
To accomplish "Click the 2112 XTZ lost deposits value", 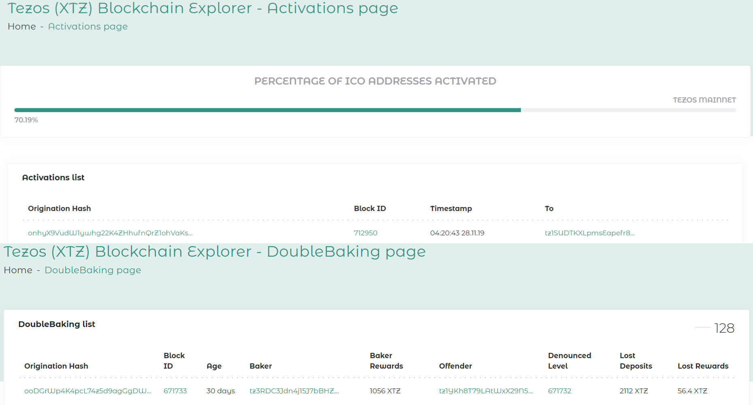I will 634,391.
